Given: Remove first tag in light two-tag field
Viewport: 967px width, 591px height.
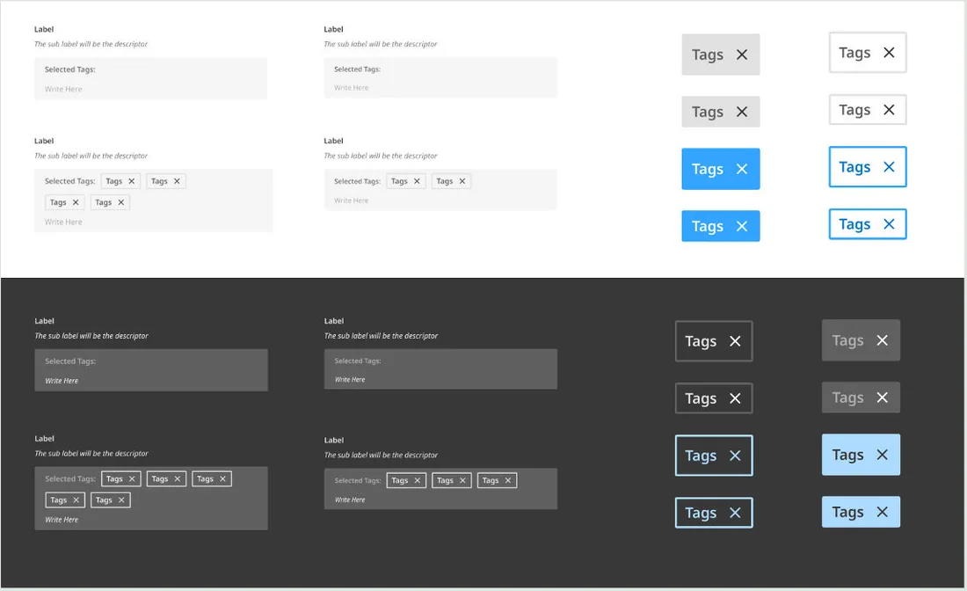Looking at the screenshot, I should 417,181.
